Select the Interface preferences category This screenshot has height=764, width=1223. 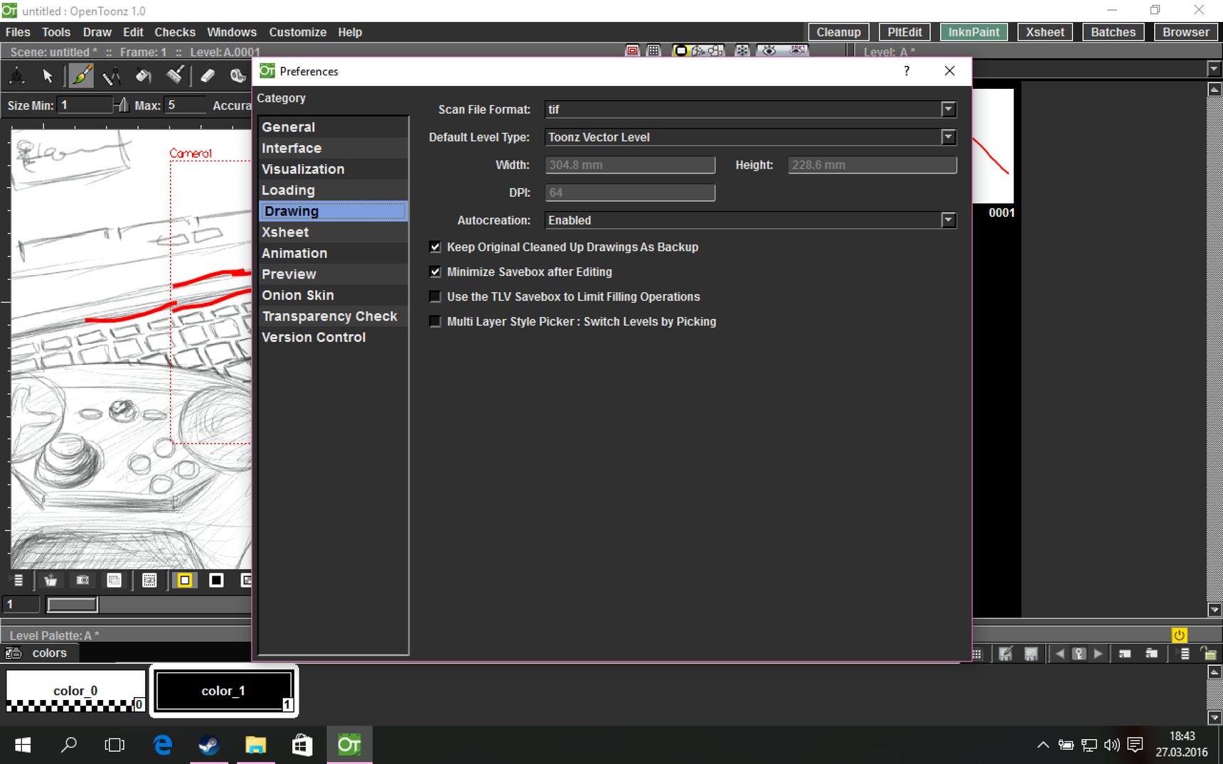(333, 148)
